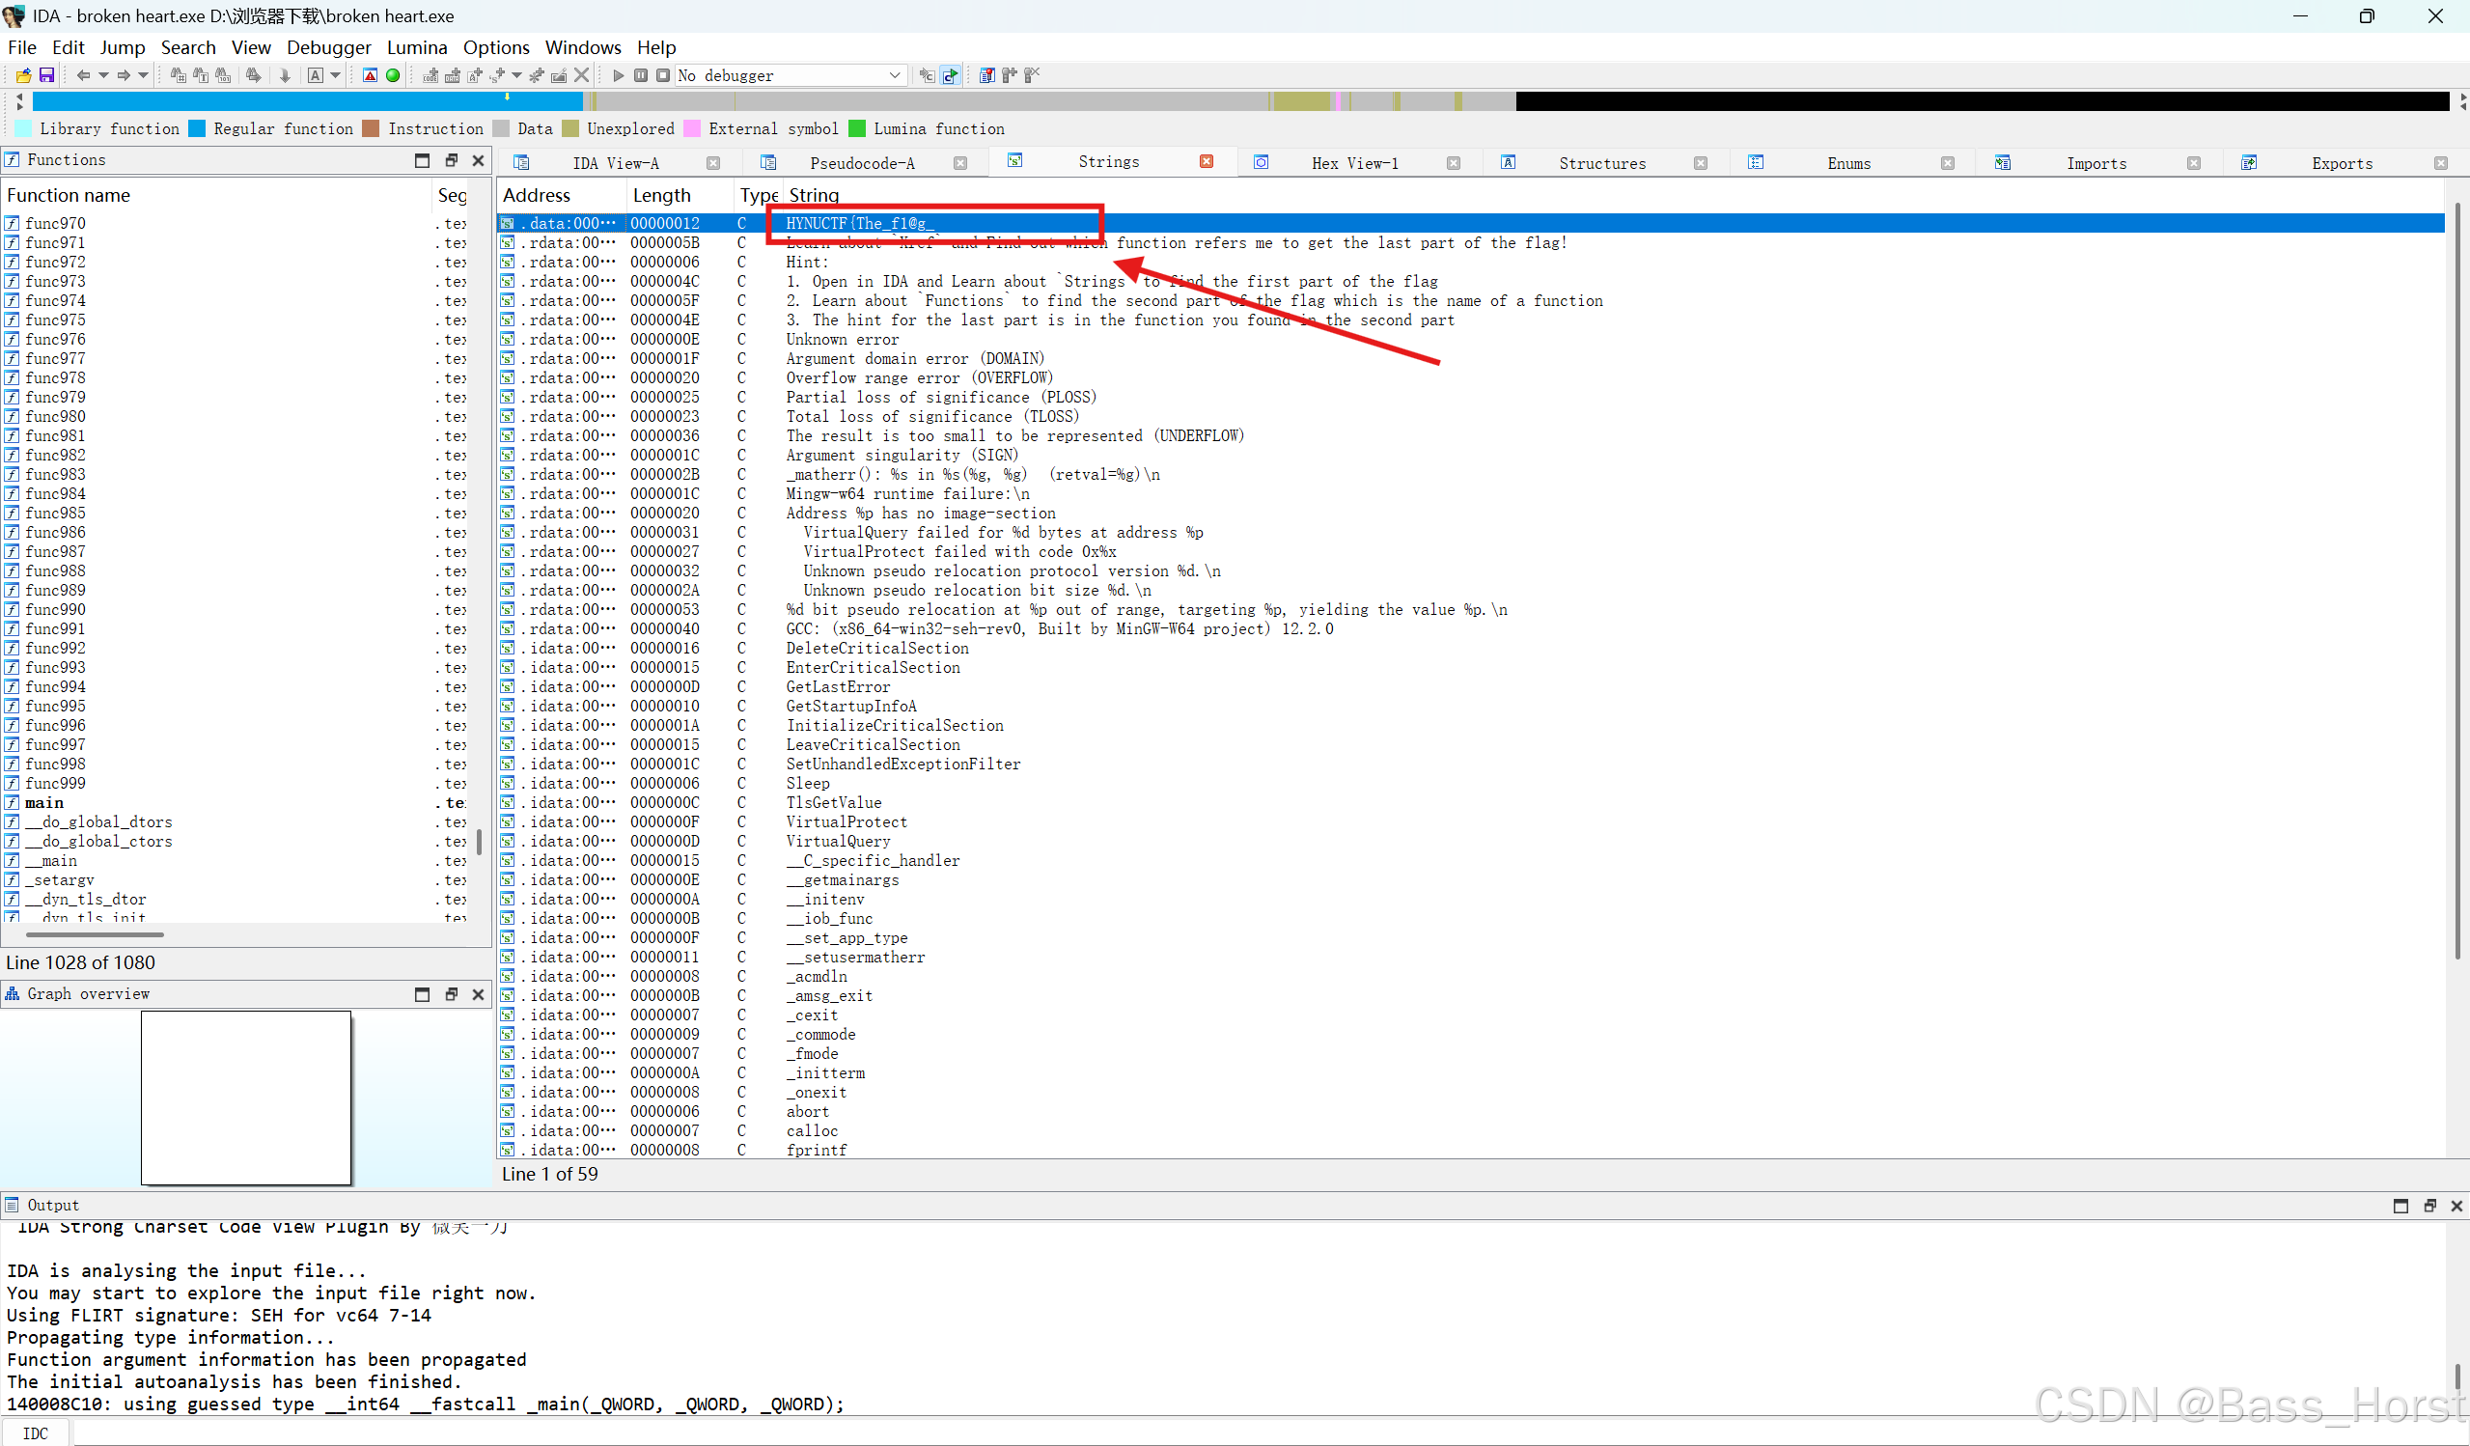
Task: Expand the jump forward history arrow
Action: [x=143, y=75]
